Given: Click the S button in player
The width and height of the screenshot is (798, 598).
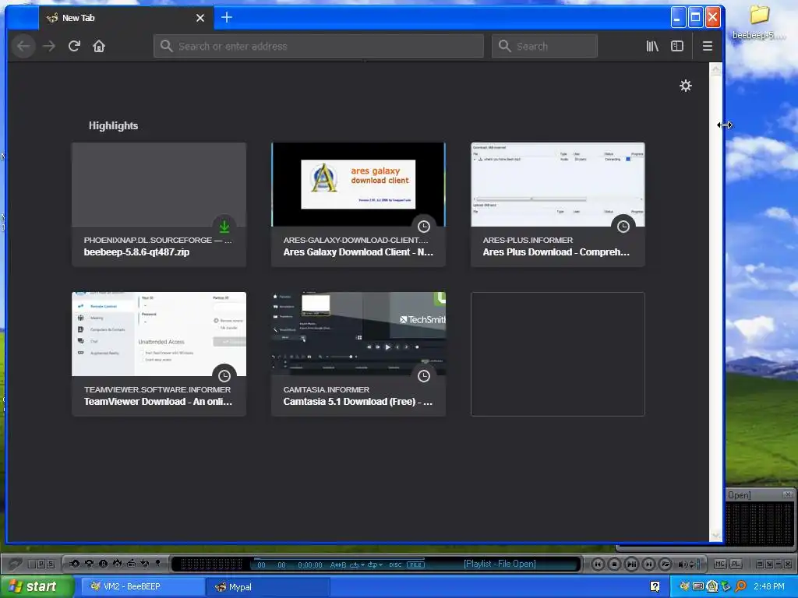Looking at the screenshot, I should click(x=51, y=565).
